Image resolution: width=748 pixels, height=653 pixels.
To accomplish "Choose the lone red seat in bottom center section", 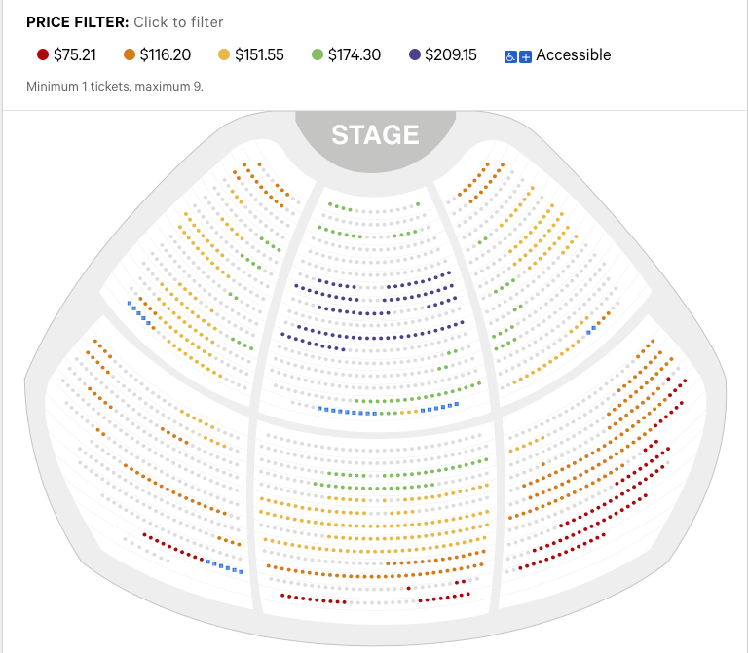I will coord(409,588).
